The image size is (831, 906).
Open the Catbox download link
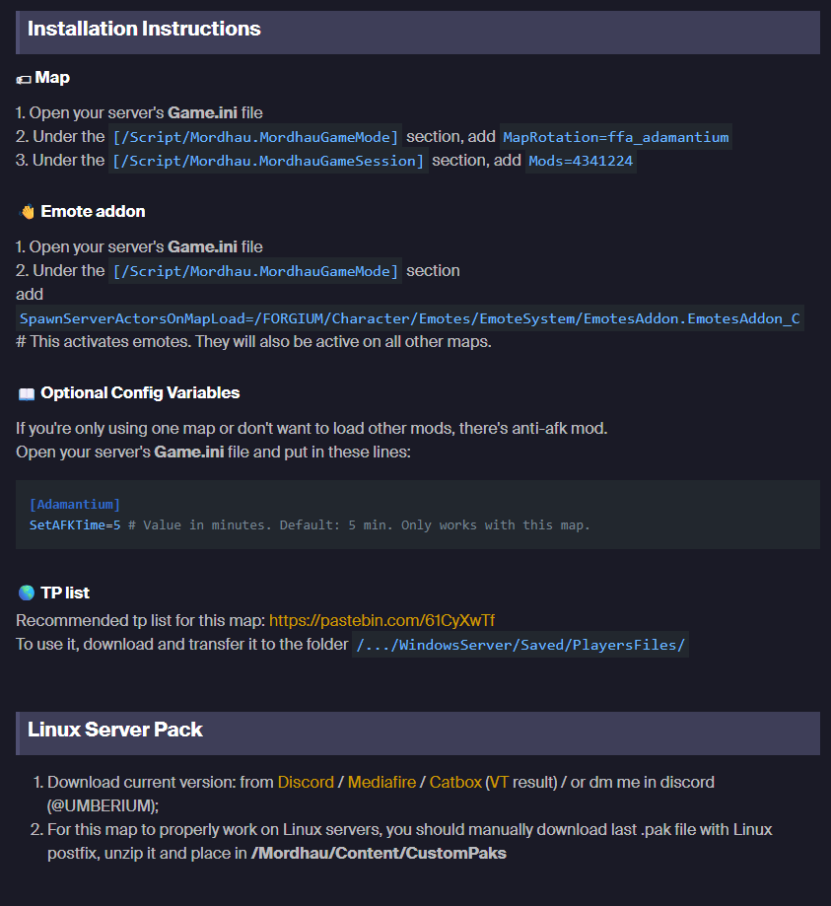[x=455, y=782]
